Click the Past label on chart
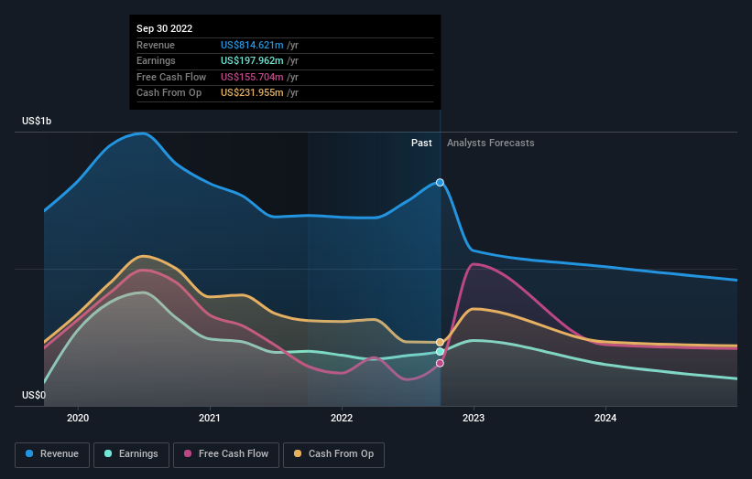 click(x=421, y=143)
